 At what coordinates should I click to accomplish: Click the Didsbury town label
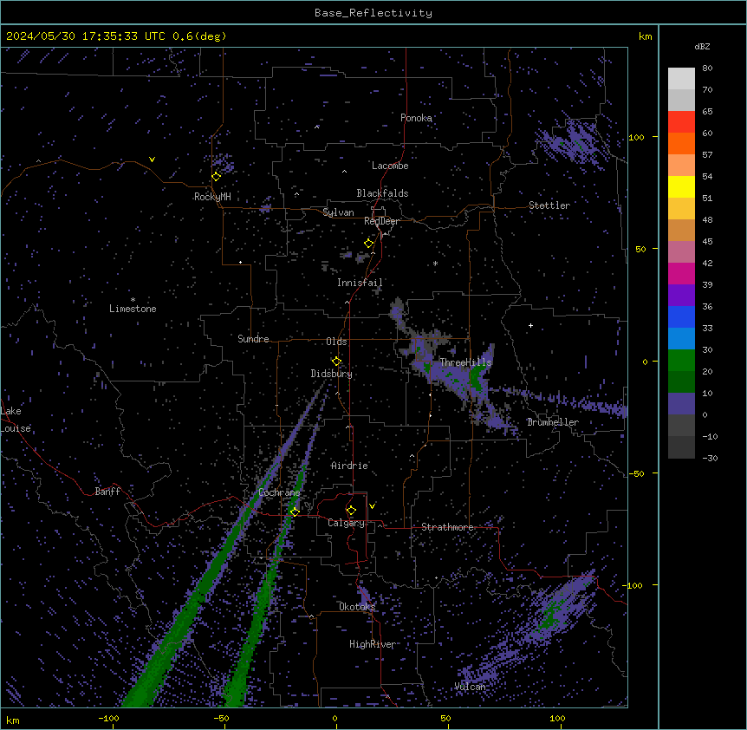(x=332, y=374)
